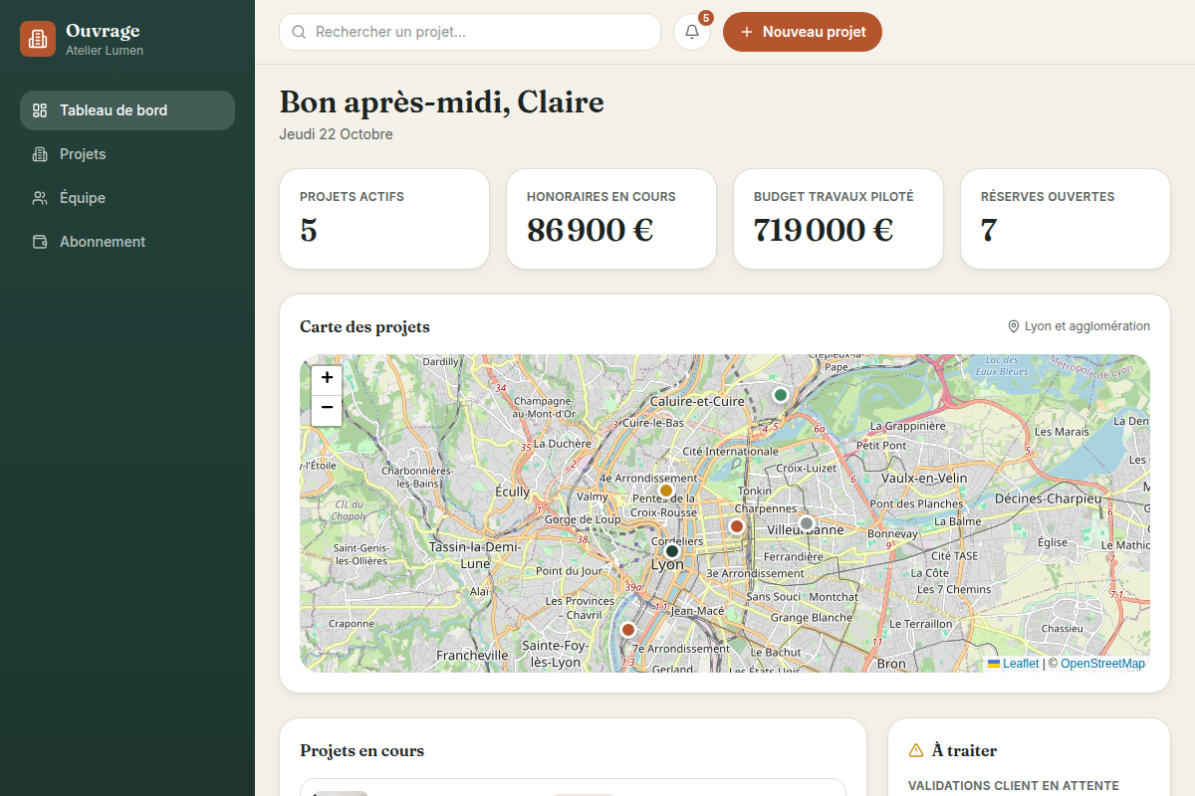This screenshot has width=1195, height=796.
Task: Open the notifications bell
Action: (692, 32)
